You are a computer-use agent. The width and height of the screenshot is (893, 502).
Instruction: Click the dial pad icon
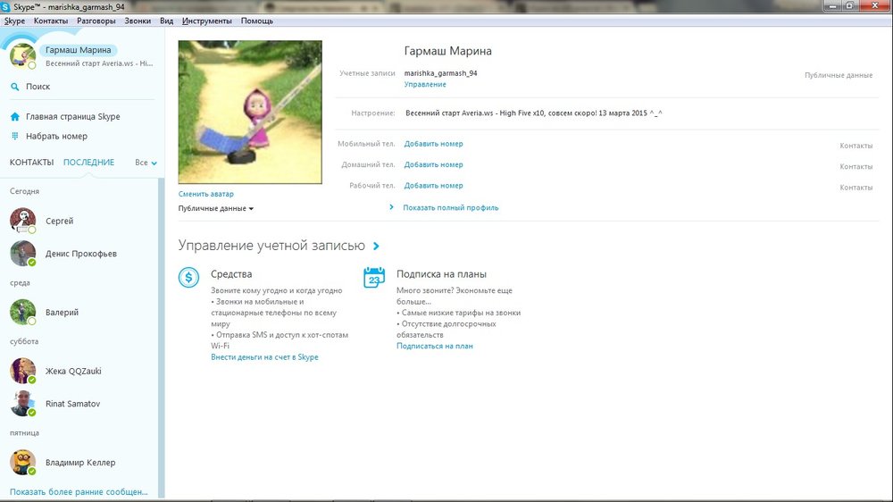click(x=15, y=136)
